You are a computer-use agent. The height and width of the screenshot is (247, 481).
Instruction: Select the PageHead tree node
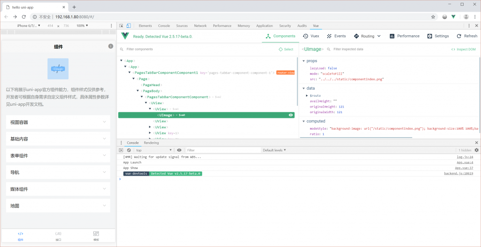click(x=151, y=85)
